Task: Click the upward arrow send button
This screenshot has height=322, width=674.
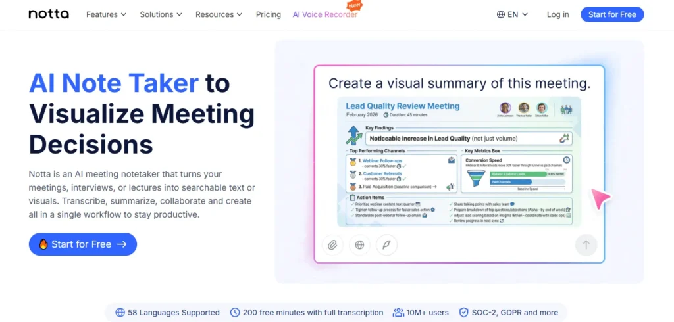Action: (586, 245)
